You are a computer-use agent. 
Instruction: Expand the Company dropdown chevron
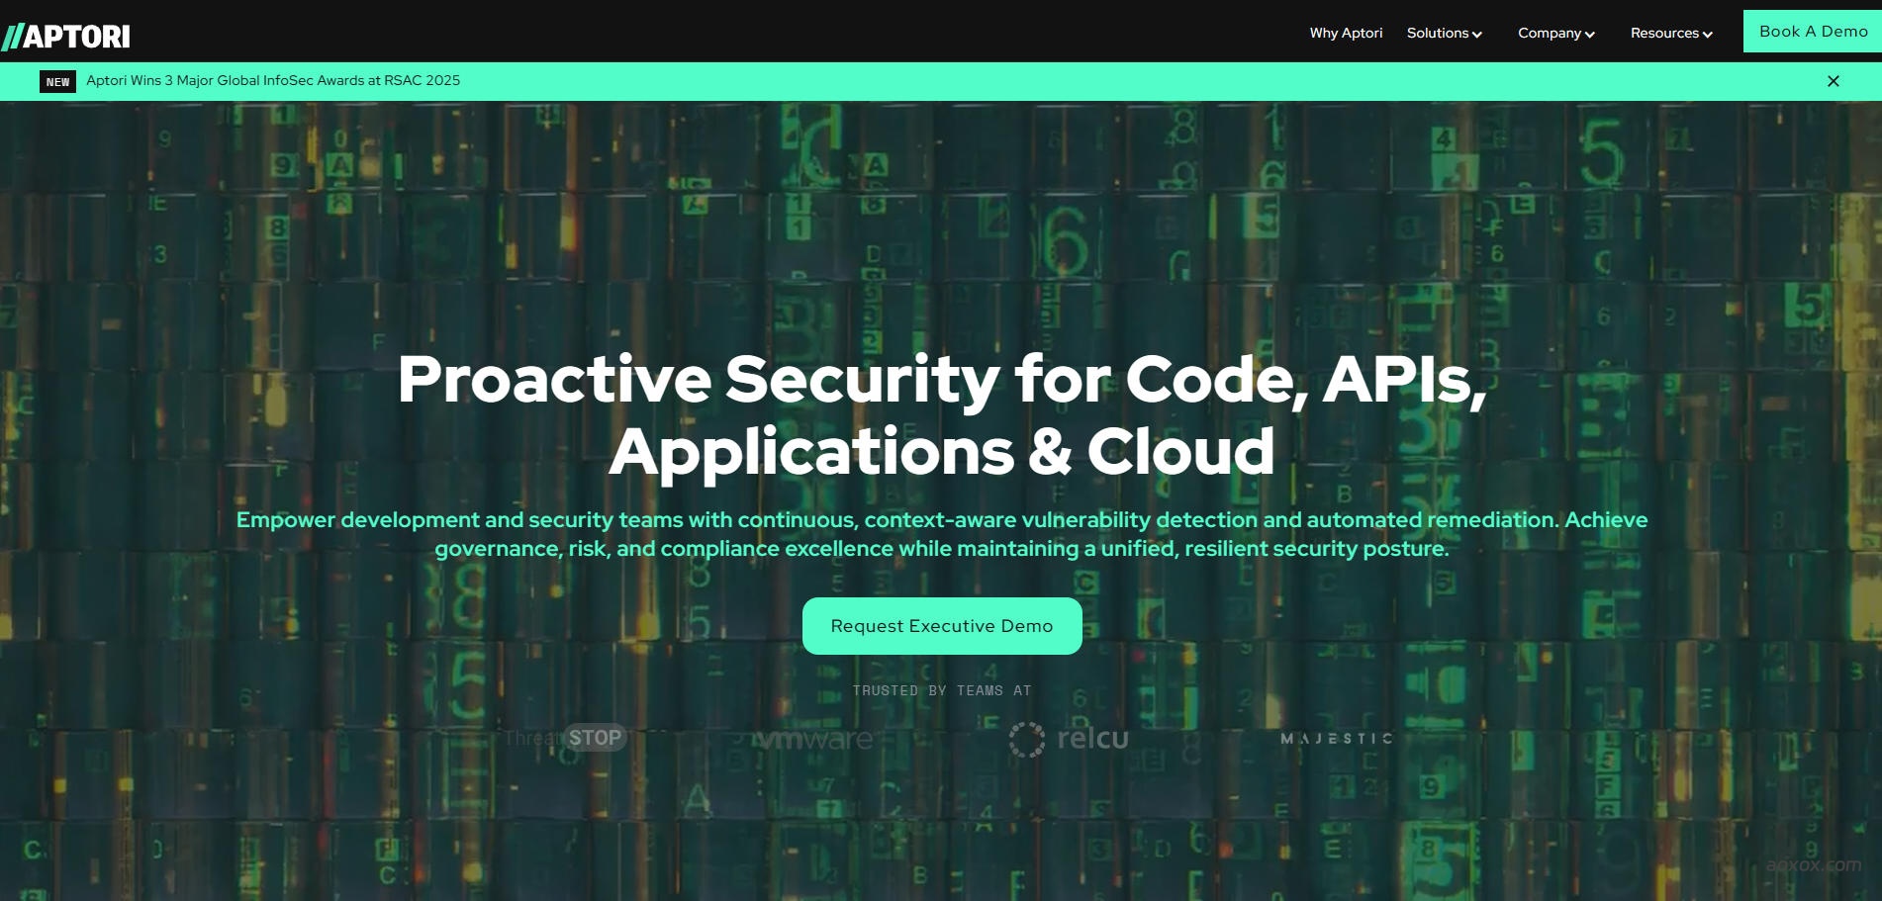pyautogui.click(x=1590, y=35)
